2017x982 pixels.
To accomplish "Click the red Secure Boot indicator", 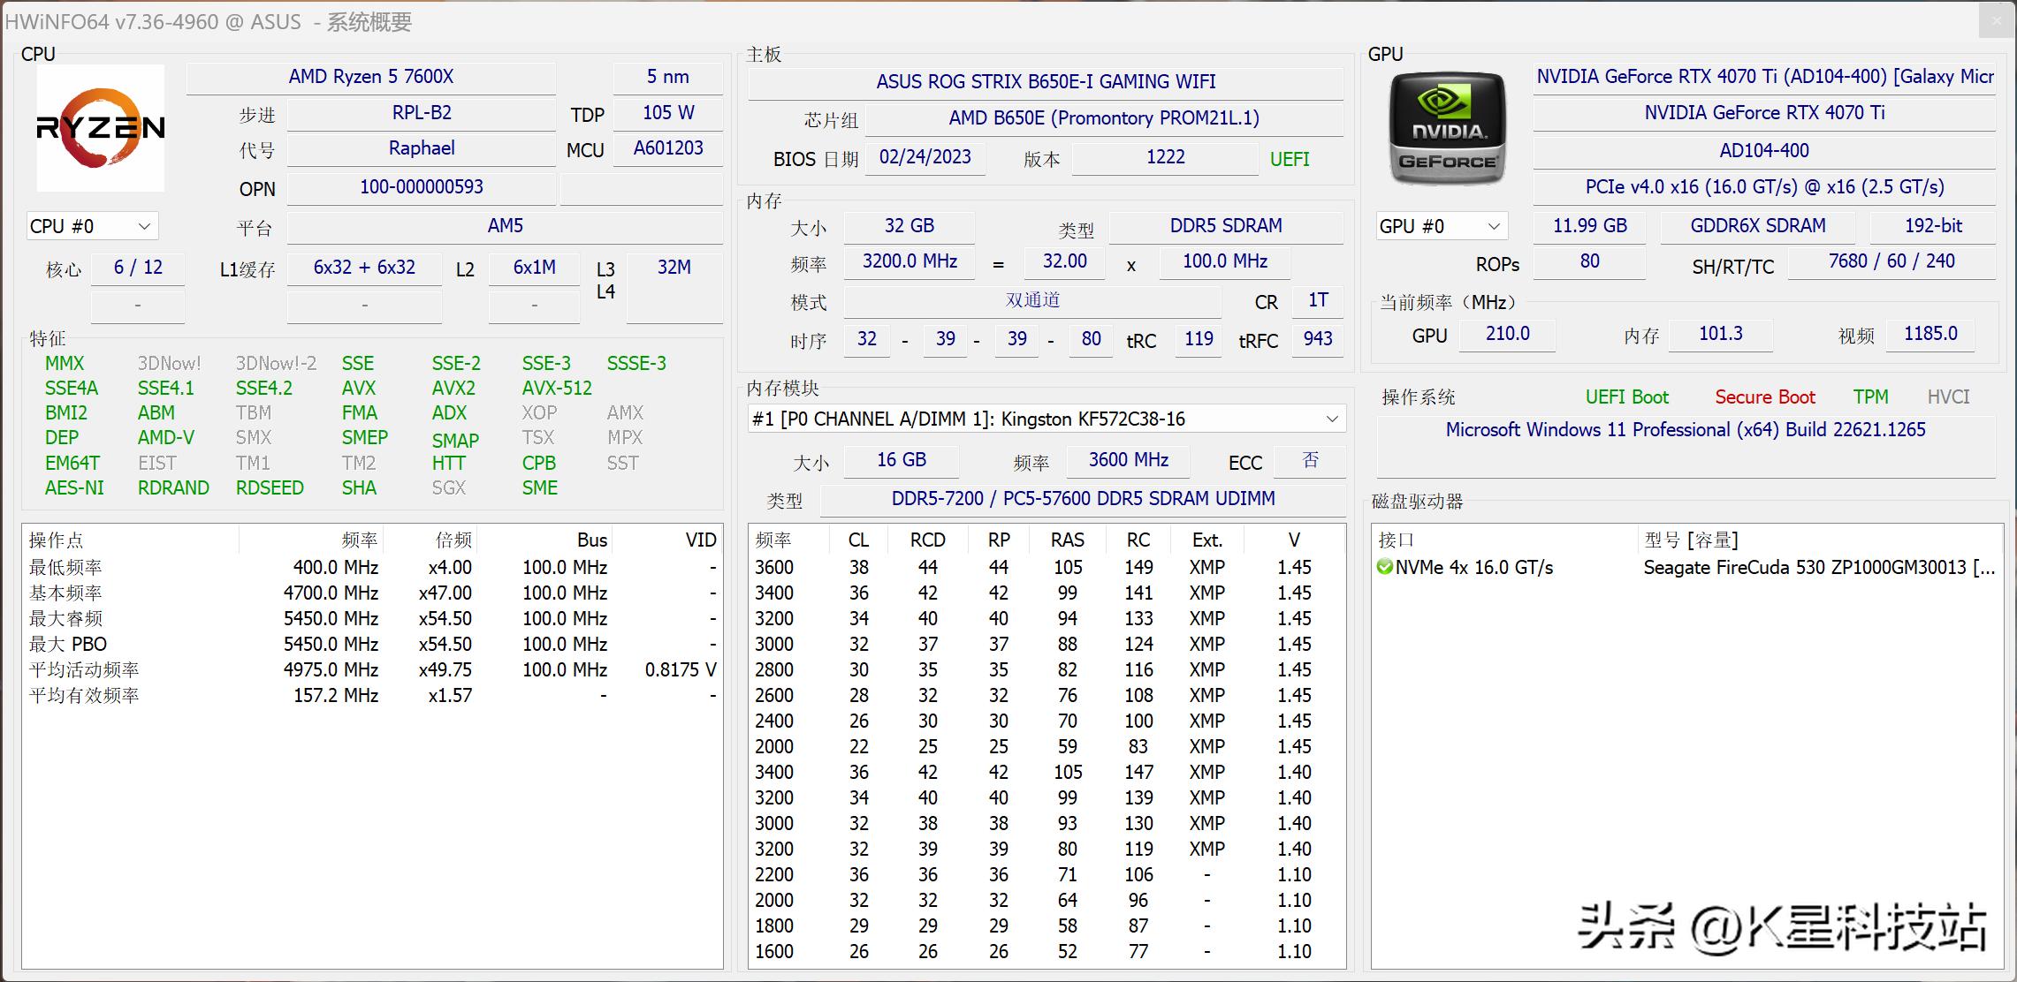I will click(x=1765, y=397).
